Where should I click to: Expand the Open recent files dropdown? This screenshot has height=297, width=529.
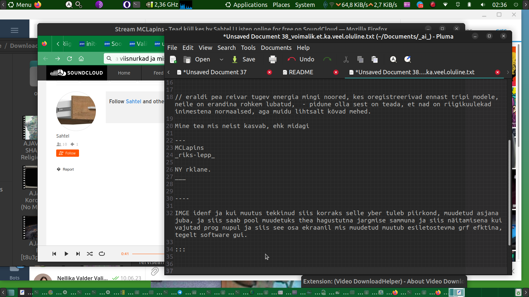coord(222,59)
